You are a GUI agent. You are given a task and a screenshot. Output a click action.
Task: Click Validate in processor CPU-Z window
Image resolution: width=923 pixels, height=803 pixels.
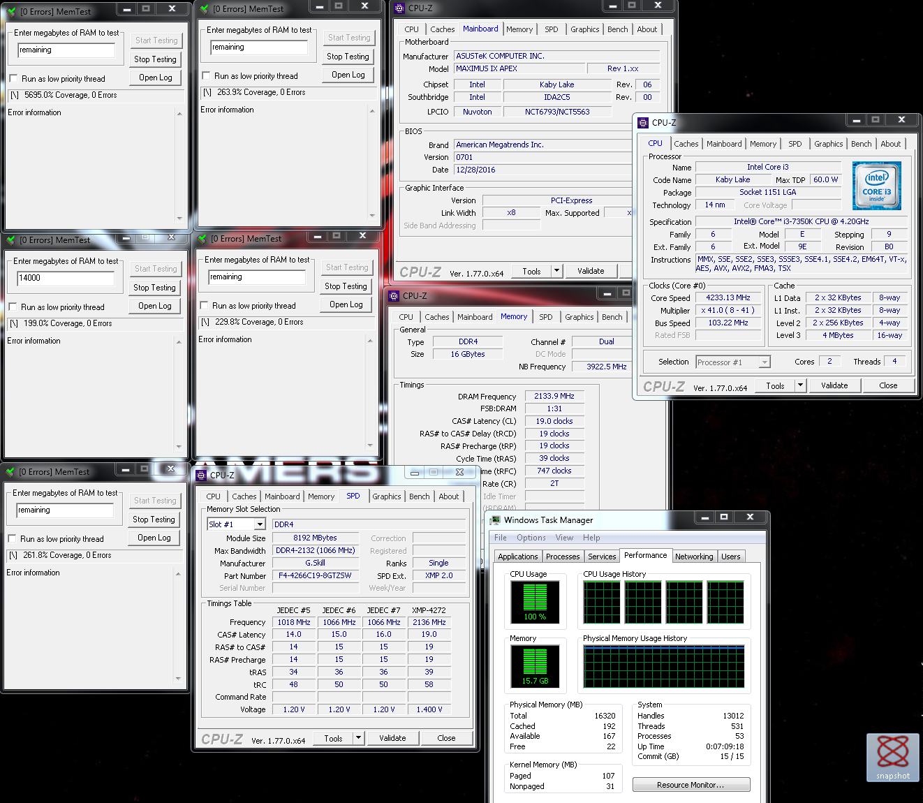[834, 385]
